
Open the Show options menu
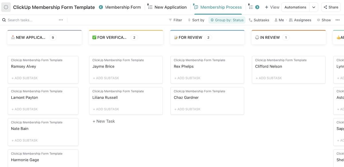coord(324,20)
